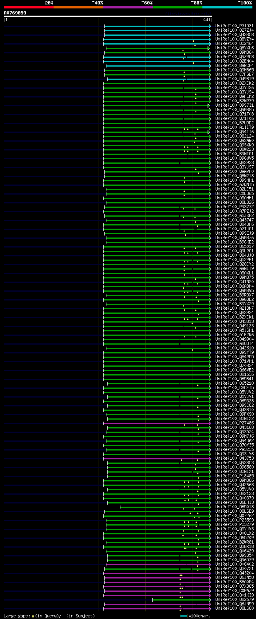Open hit UniRef100_P27486
The image size is (256, 619).
[234, 423]
